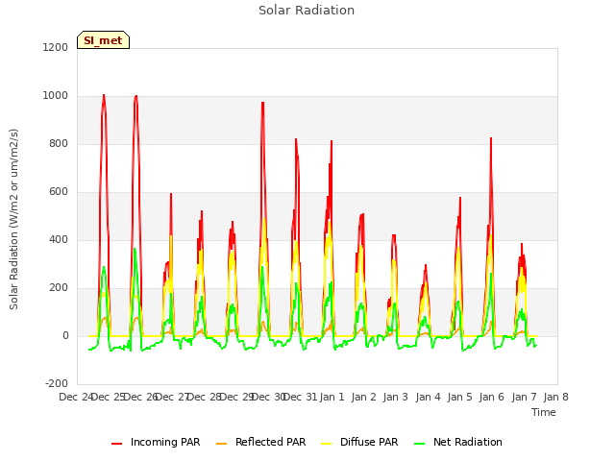Click the Jan 1 x-axis tick label
The width and height of the screenshot is (615, 461).
pyautogui.click(x=332, y=397)
